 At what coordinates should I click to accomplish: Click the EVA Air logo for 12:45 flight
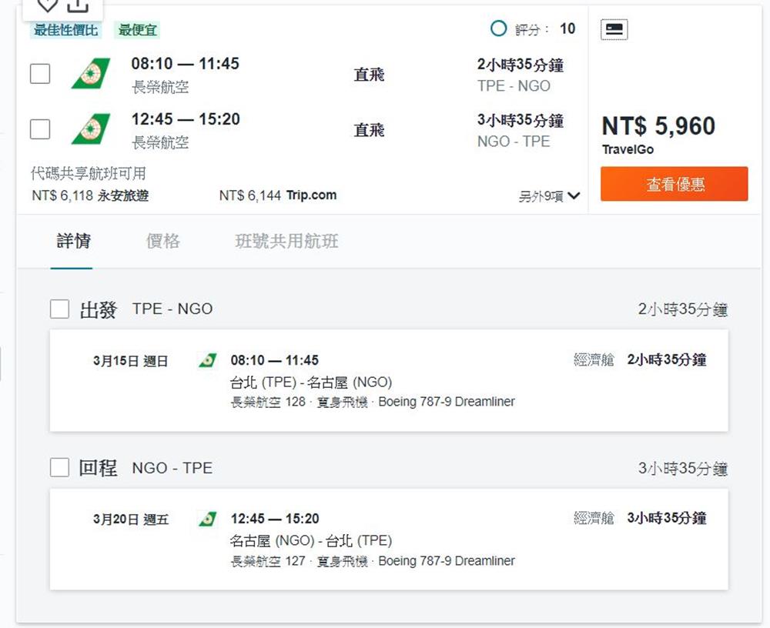91,129
